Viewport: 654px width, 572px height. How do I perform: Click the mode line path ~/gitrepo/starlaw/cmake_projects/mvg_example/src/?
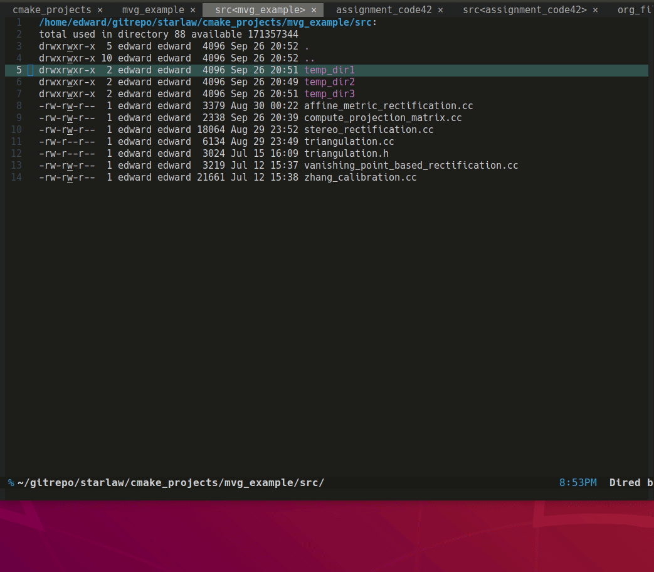[171, 483]
